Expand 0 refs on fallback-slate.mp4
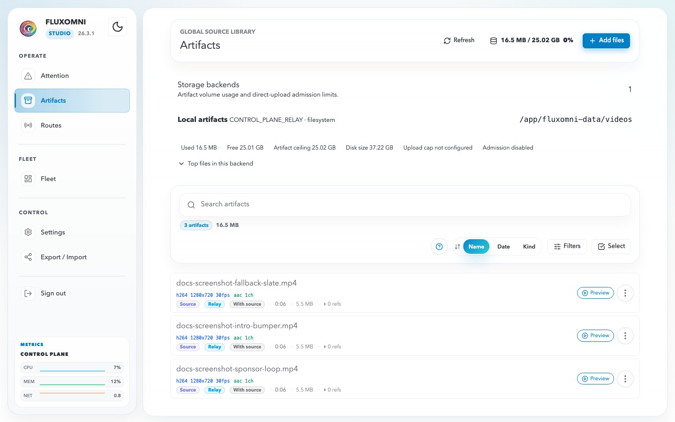The height and width of the screenshot is (422, 675). [x=332, y=304]
